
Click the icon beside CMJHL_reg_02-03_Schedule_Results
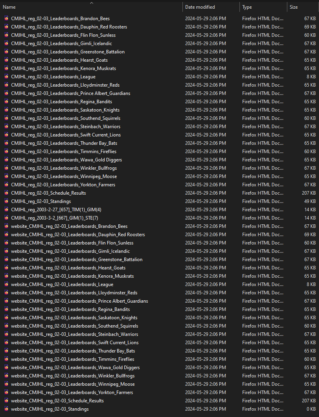(x=6, y=193)
